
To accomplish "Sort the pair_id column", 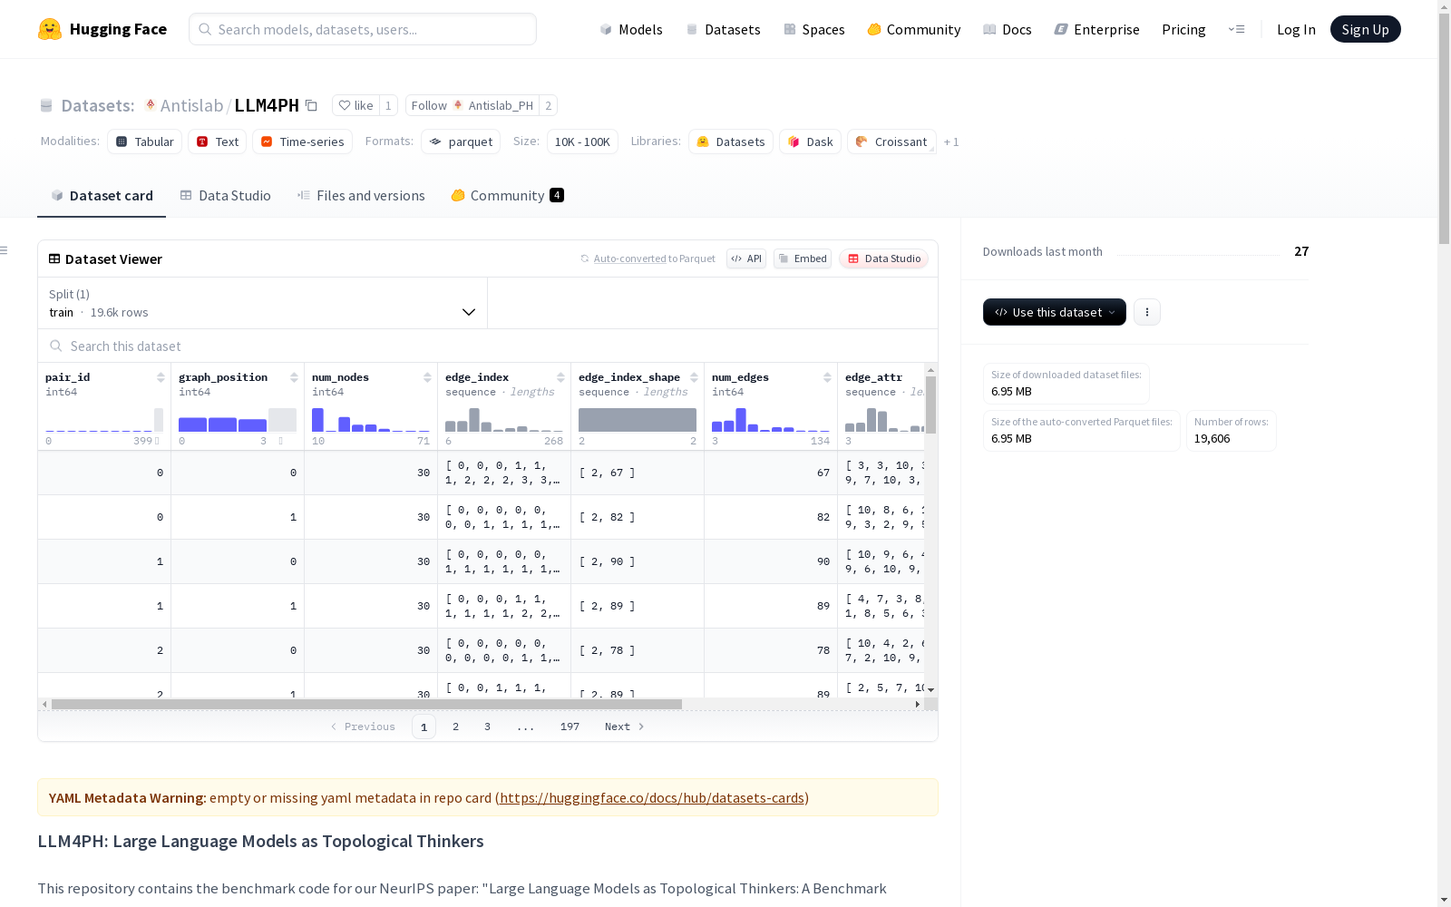I will (161, 377).
